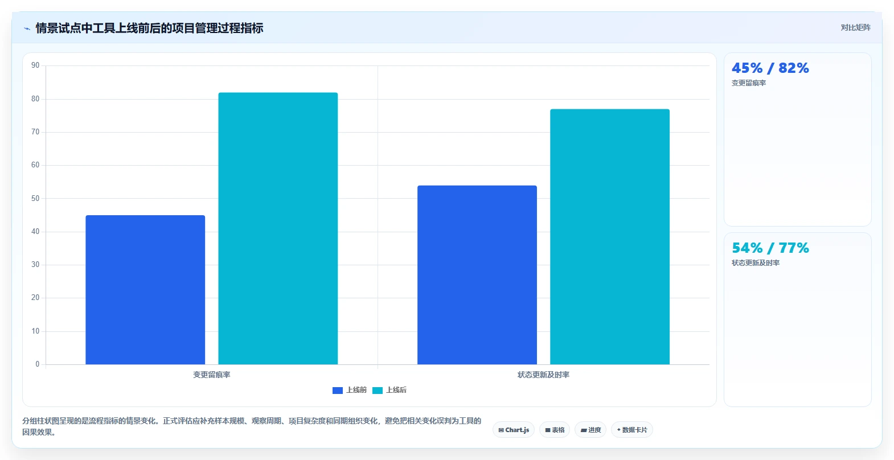Click the 状态更新及时率 x-axis label
Viewport: 894px width, 460px height.
[x=543, y=375]
